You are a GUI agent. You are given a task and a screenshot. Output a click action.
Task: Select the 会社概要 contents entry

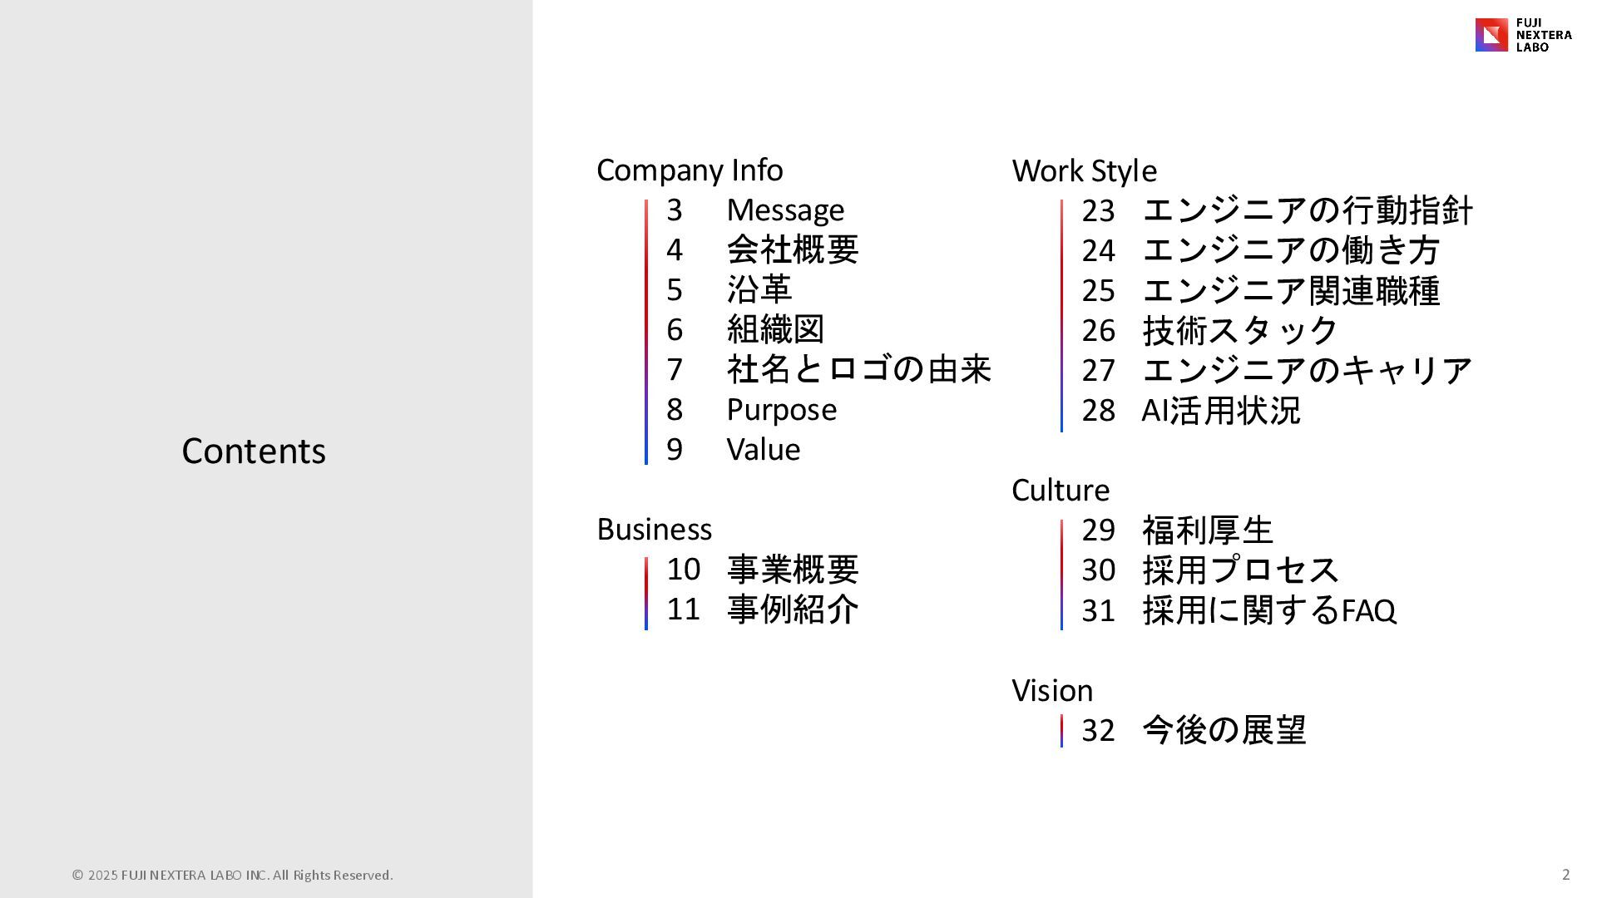tap(792, 250)
